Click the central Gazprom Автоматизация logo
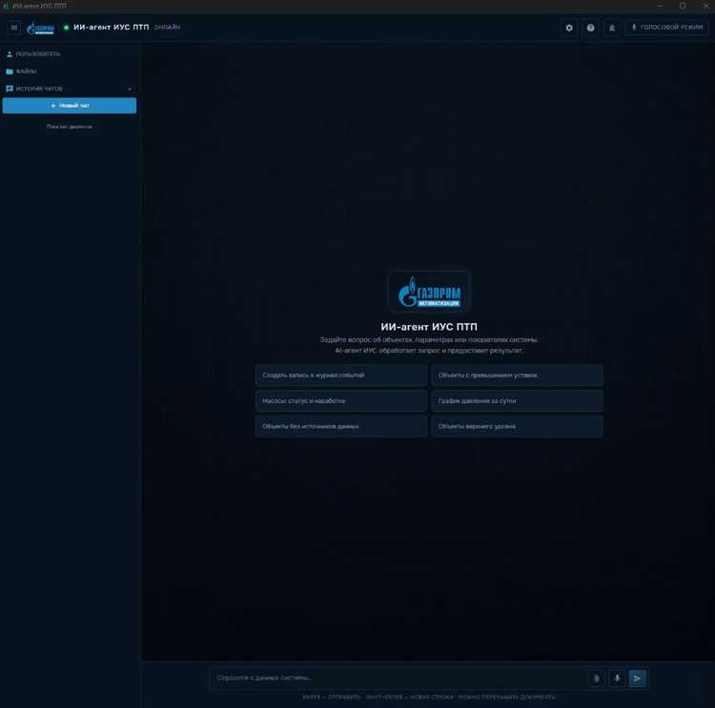The image size is (715, 708). 429,292
